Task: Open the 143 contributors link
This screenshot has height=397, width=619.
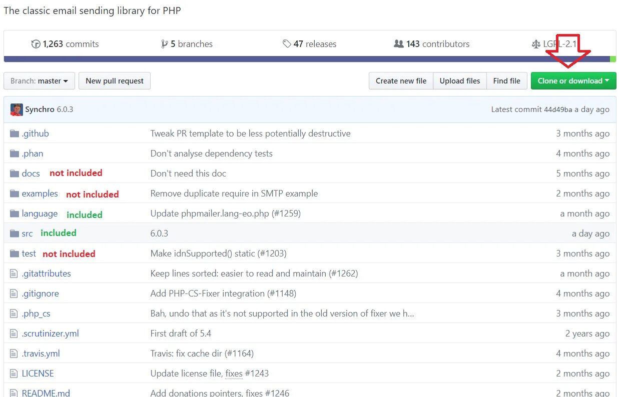Action: point(432,44)
